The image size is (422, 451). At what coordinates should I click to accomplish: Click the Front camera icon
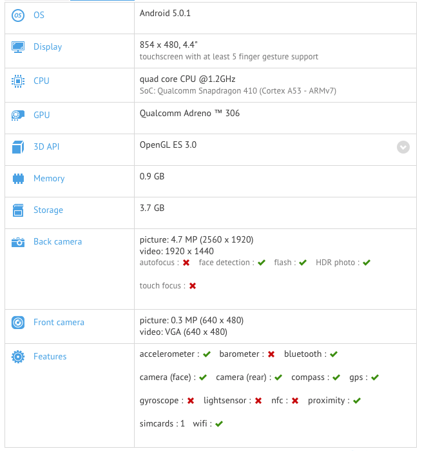tap(17, 323)
